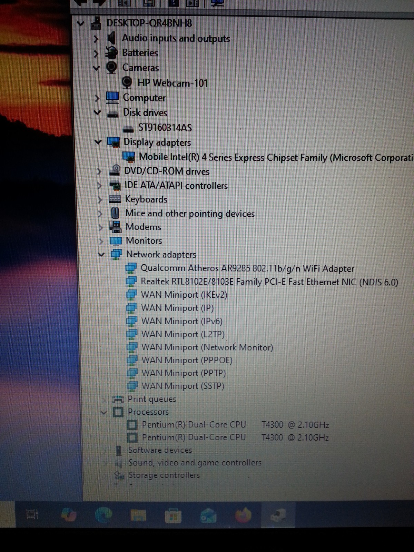Collapse the Network adapters category
Screen dimensions: 414x552
click(x=101, y=255)
